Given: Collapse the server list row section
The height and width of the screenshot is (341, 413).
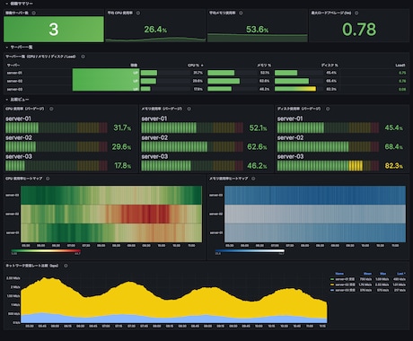Looking at the screenshot, I should (x=6, y=48).
